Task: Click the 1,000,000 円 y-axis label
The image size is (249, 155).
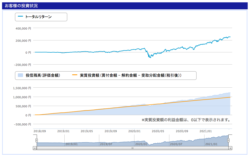Action: click(x=22, y=97)
